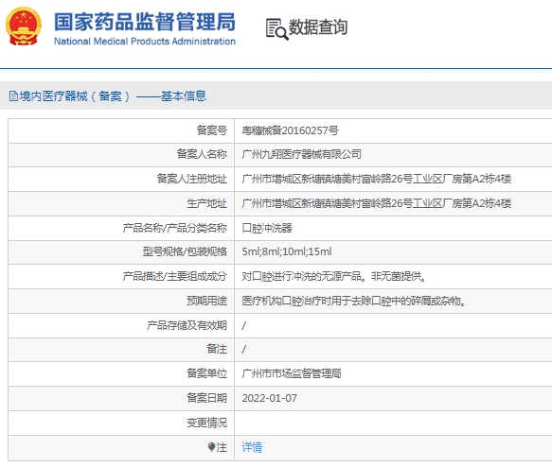The image size is (552, 467).
Task: Select the 生产地址 address value
Action: [x=376, y=203]
